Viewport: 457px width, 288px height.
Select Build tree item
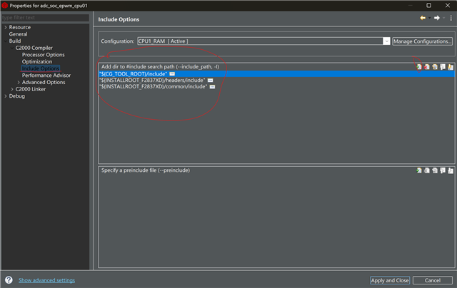pos(14,41)
